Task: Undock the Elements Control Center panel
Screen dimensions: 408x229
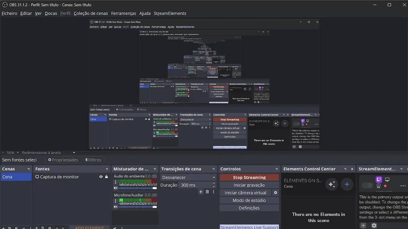Action: 345,169
